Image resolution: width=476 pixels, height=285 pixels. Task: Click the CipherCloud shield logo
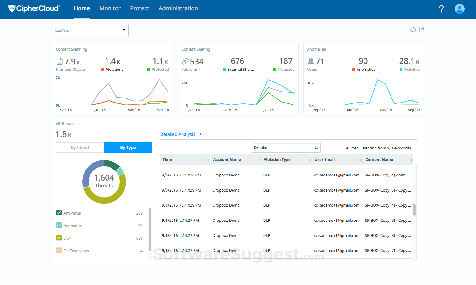[12, 8]
